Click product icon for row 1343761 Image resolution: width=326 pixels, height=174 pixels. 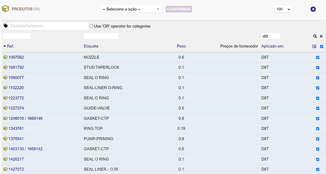coord(5,129)
